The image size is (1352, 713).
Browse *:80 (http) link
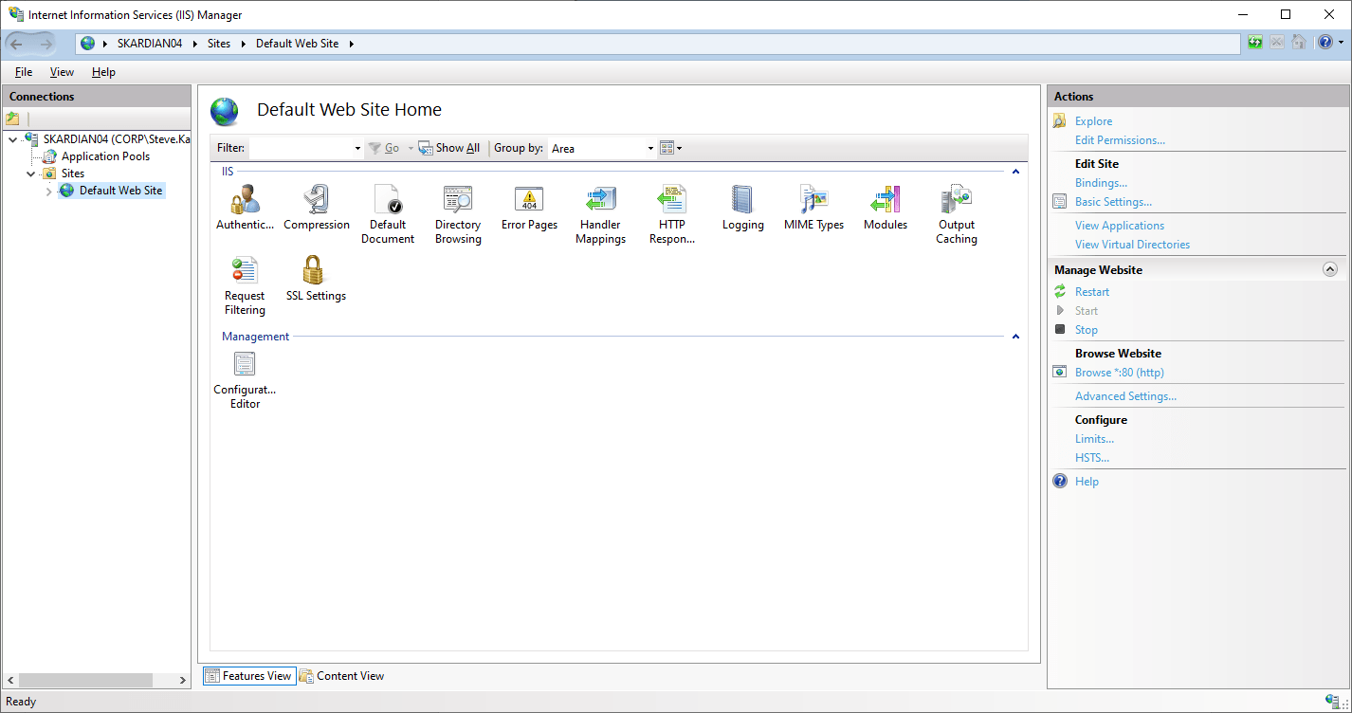click(1120, 373)
